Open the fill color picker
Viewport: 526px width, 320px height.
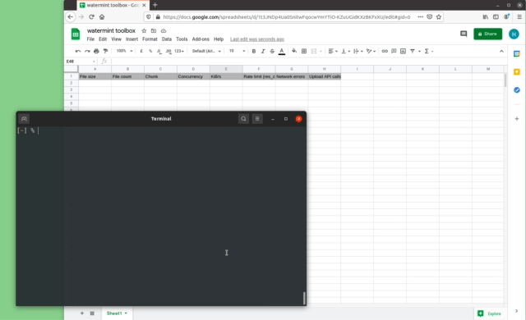tap(294, 51)
